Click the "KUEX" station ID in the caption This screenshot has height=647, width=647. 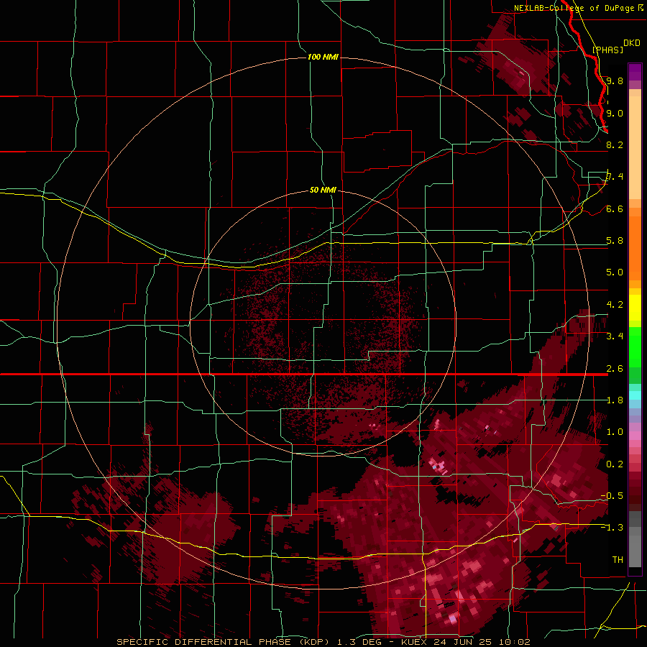[x=414, y=642]
